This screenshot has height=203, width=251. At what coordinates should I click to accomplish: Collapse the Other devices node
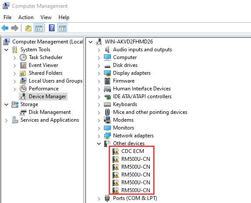99,143
